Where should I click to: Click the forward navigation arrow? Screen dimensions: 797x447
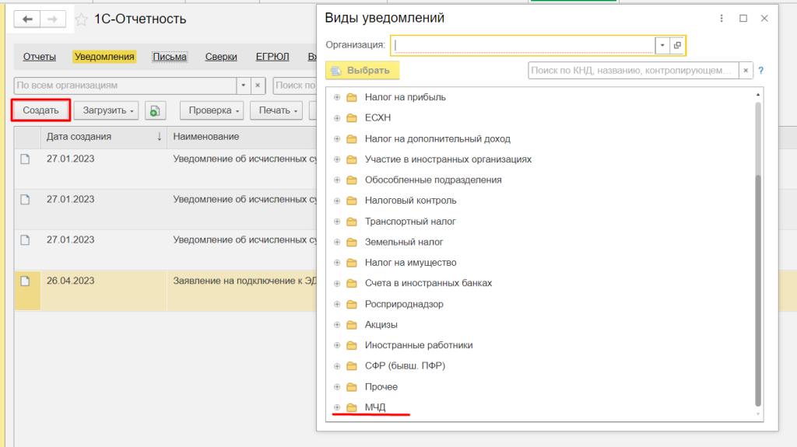[53, 19]
